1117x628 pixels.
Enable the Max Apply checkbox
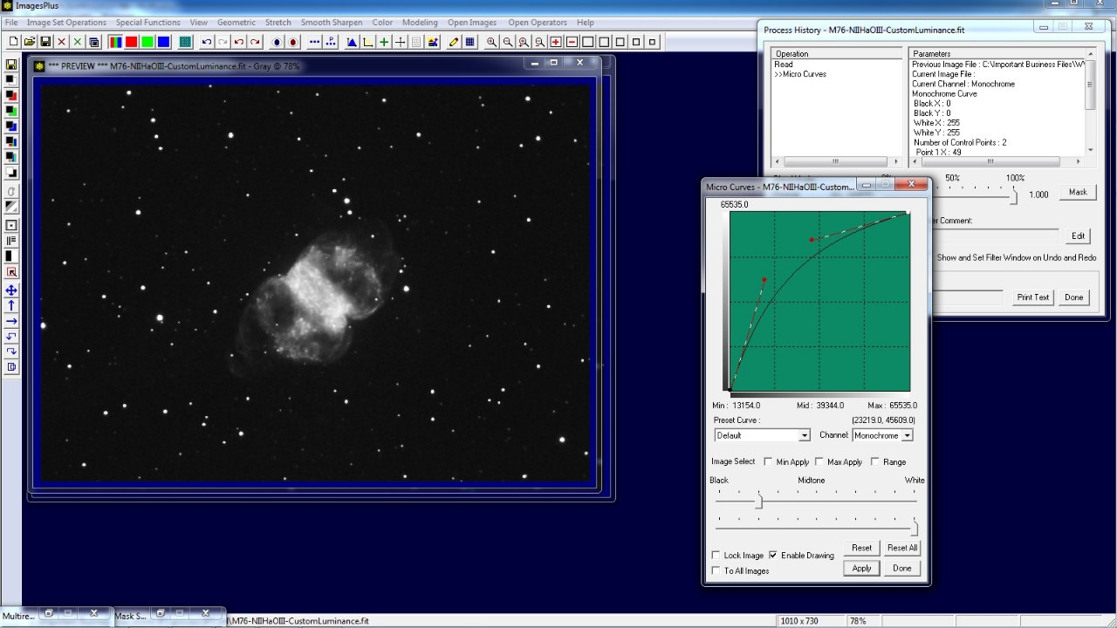click(819, 461)
